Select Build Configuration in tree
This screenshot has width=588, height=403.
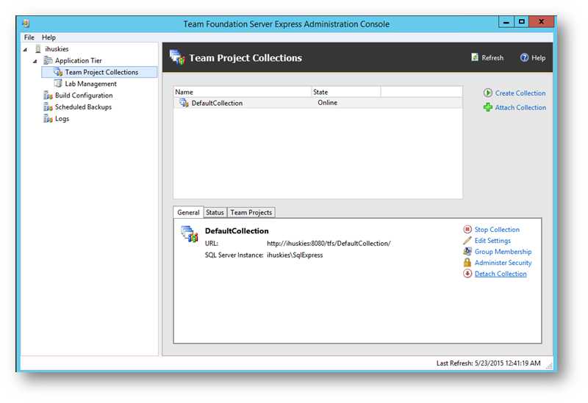pyautogui.click(x=84, y=95)
